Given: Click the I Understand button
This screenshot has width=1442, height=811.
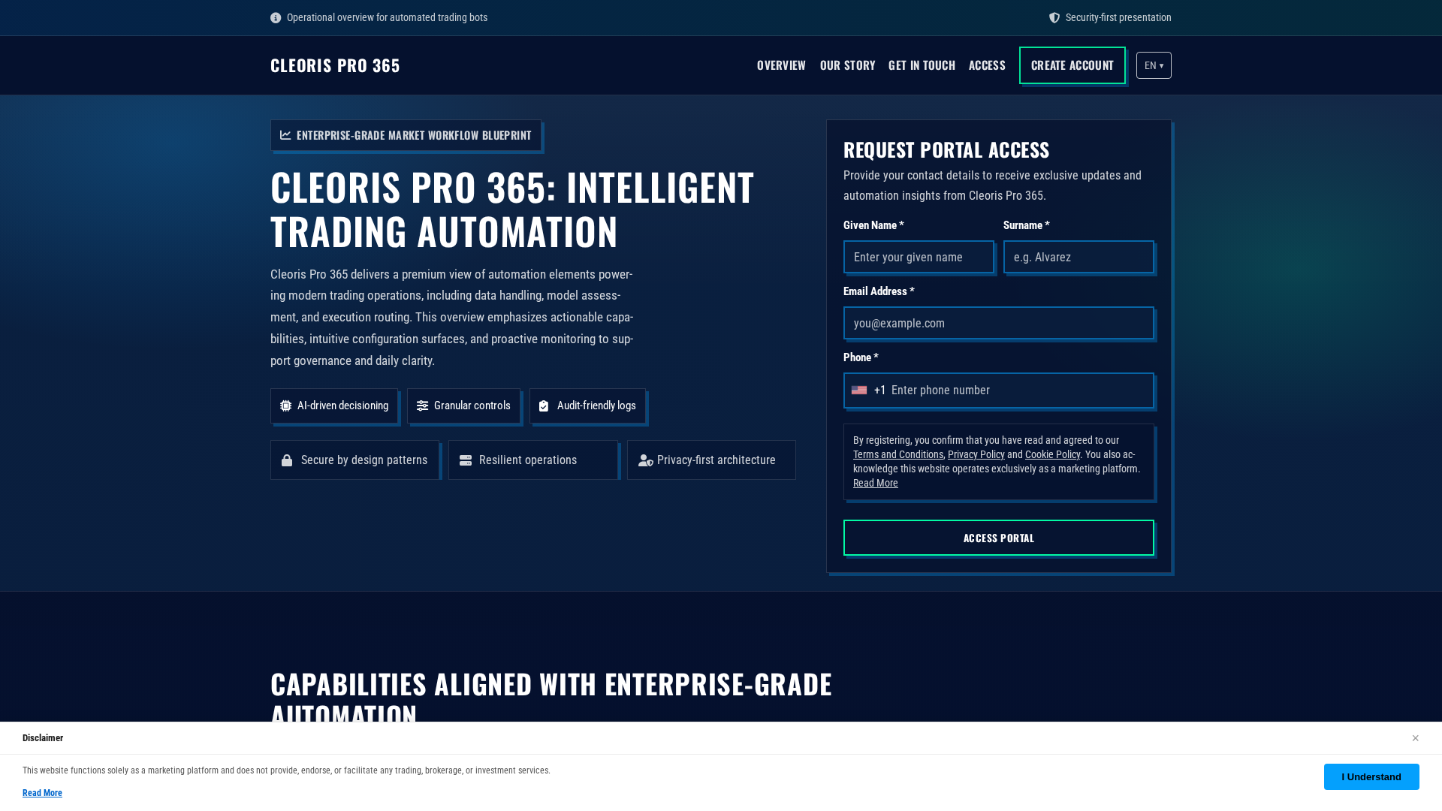Looking at the screenshot, I should coord(1371,776).
